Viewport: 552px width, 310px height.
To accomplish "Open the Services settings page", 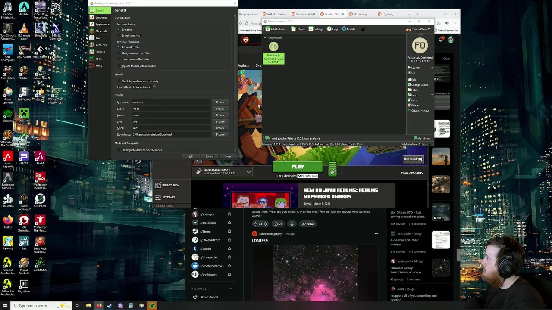I will coord(99,52).
